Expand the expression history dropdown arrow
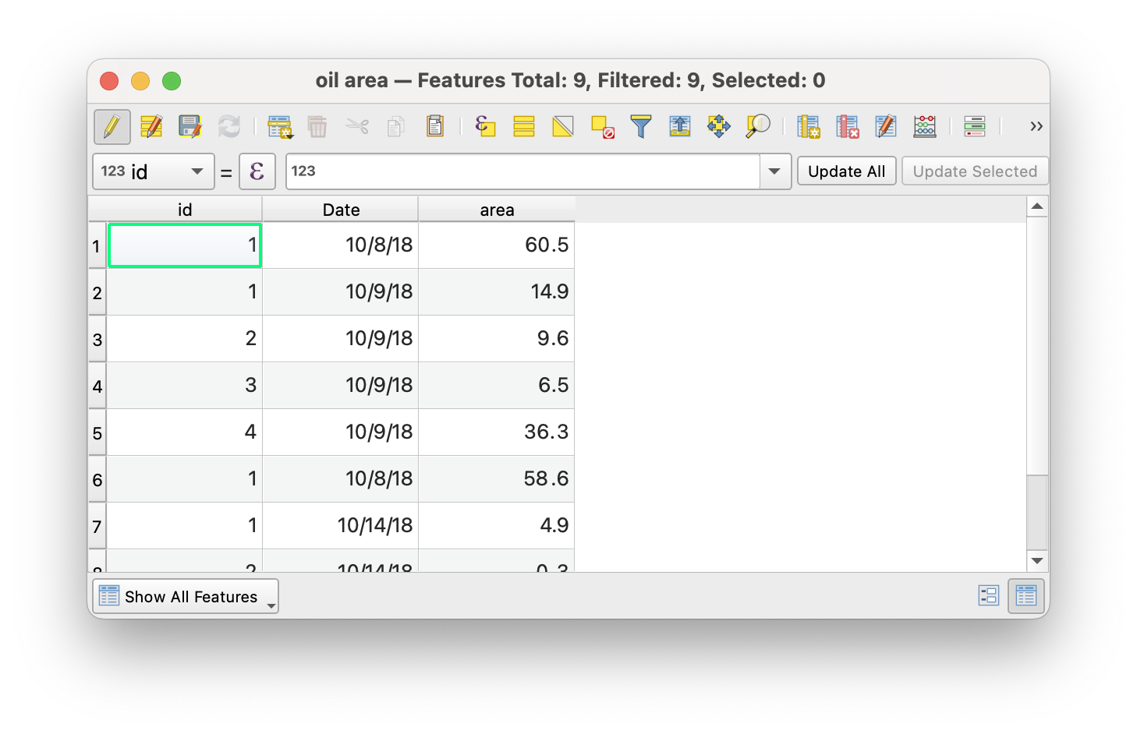The height and width of the screenshot is (734, 1137). click(775, 171)
